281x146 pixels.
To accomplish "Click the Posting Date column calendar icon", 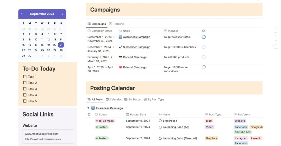I will click(127, 114).
